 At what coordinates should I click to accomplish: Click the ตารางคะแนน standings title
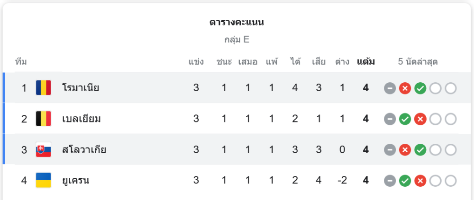click(x=237, y=22)
